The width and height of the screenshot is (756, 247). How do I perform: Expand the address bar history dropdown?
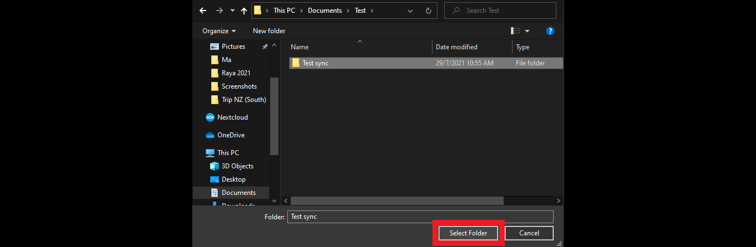click(x=410, y=11)
